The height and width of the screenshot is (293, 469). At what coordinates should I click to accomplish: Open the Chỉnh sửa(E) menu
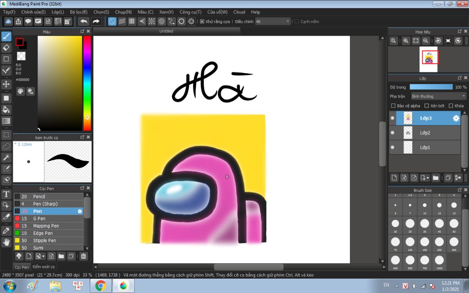[33, 12]
